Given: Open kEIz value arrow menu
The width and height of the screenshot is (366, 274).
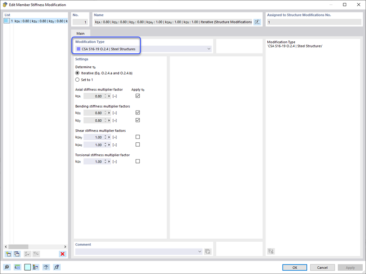Looking at the screenshot, I should [109, 113].
